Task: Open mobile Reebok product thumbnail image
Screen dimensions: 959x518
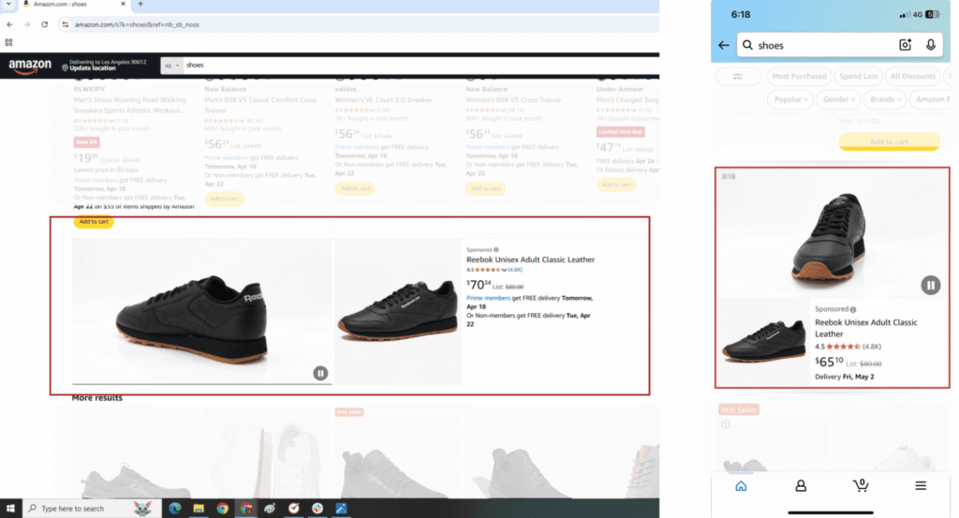Action: point(763,341)
